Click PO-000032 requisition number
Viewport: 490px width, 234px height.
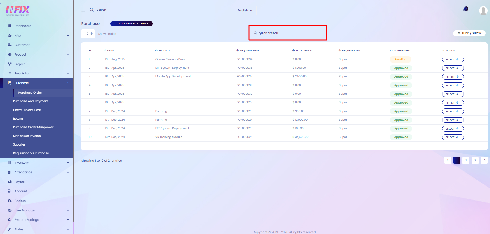pyautogui.click(x=244, y=76)
